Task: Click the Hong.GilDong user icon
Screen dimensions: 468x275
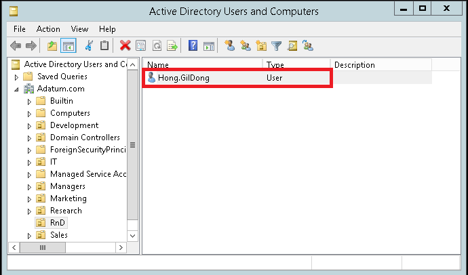Action: point(151,77)
